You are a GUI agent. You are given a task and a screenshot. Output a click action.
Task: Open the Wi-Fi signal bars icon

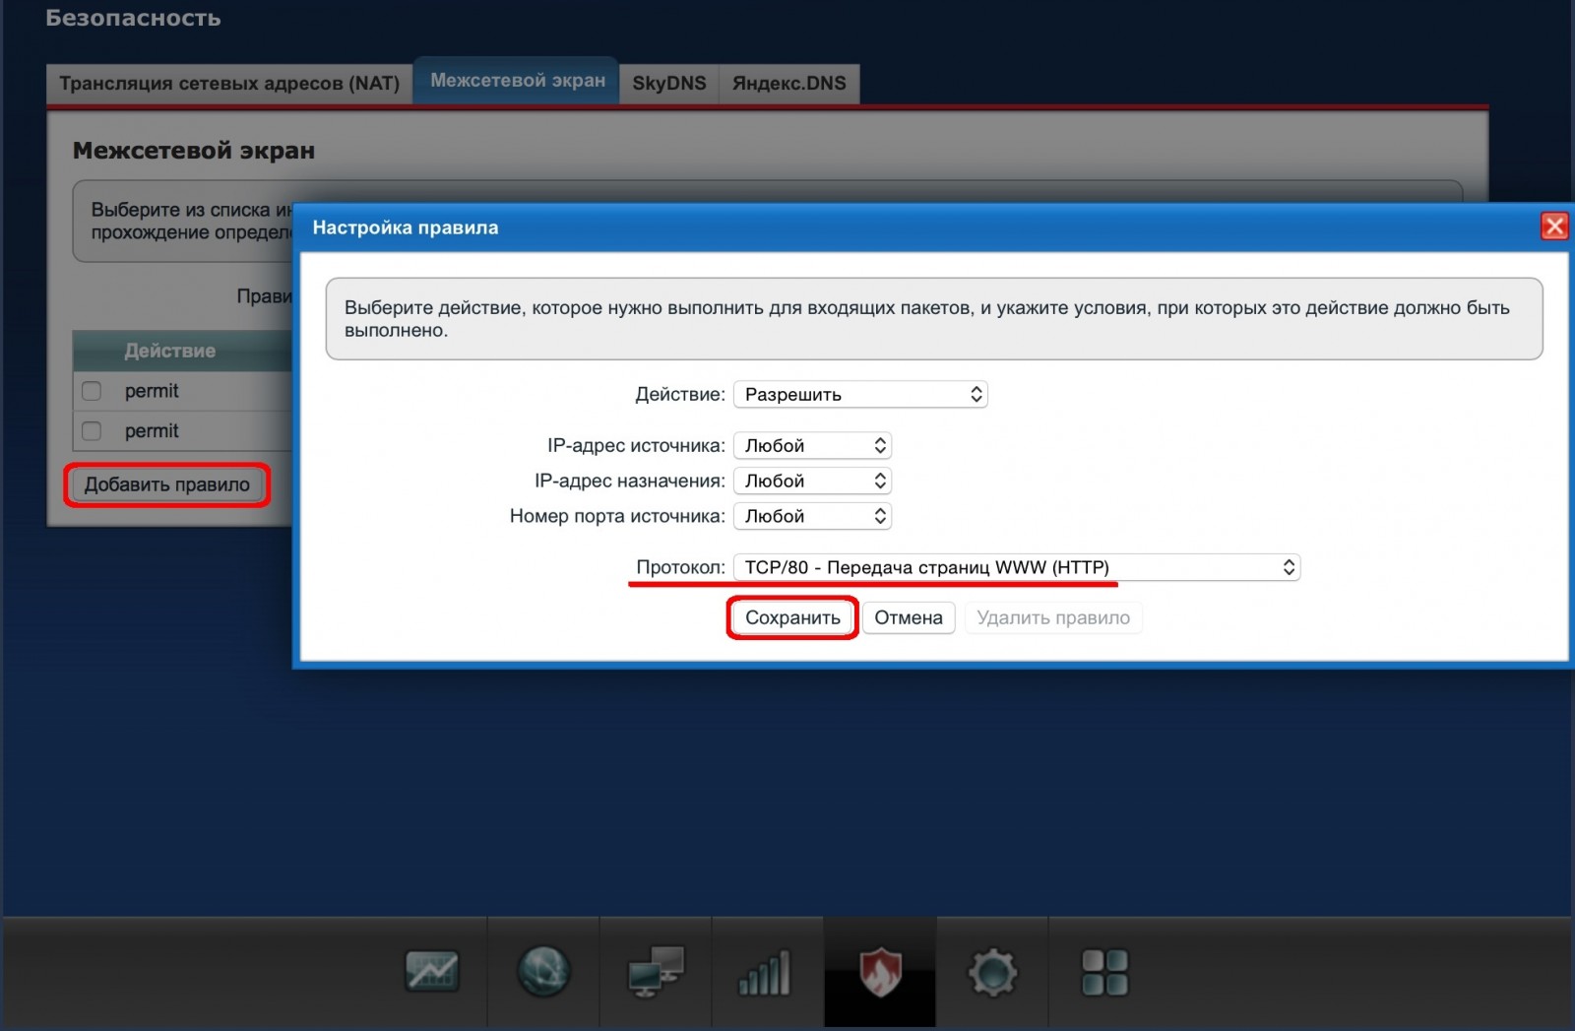765,973
